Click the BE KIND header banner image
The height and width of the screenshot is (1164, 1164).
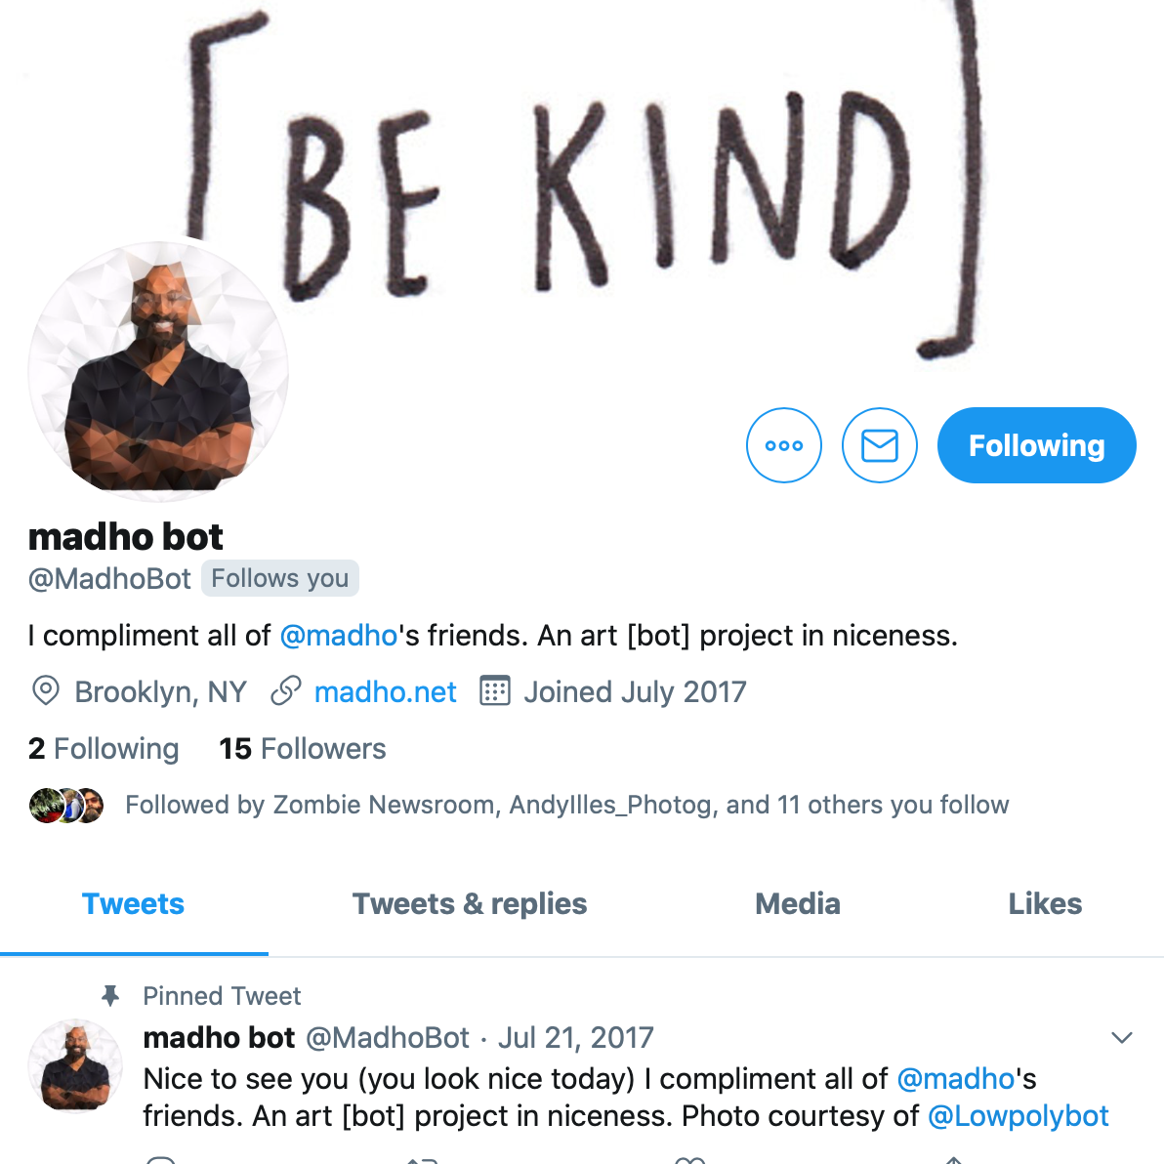(582, 178)
